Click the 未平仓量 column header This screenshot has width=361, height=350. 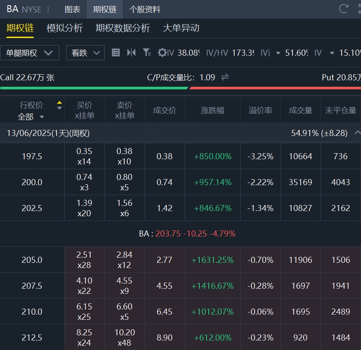click(x=340, y=110)
